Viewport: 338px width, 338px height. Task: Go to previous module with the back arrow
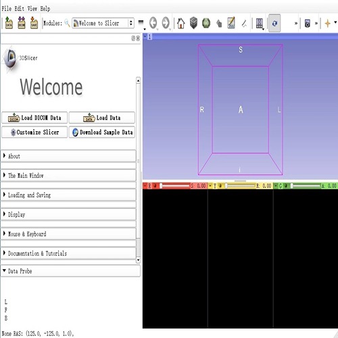[x=153, y=23]
